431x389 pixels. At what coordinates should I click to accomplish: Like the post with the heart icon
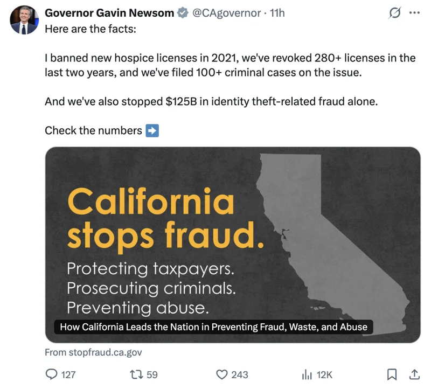221,374
